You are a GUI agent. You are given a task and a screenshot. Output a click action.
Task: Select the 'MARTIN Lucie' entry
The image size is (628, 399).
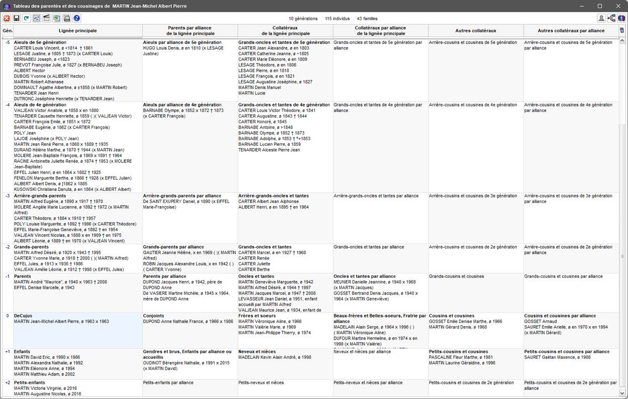coord(252,93)
